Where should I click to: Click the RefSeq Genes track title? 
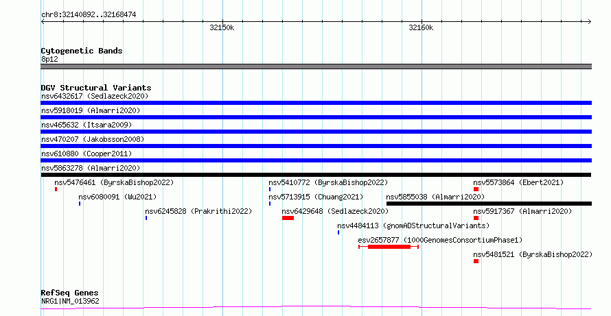70,293
